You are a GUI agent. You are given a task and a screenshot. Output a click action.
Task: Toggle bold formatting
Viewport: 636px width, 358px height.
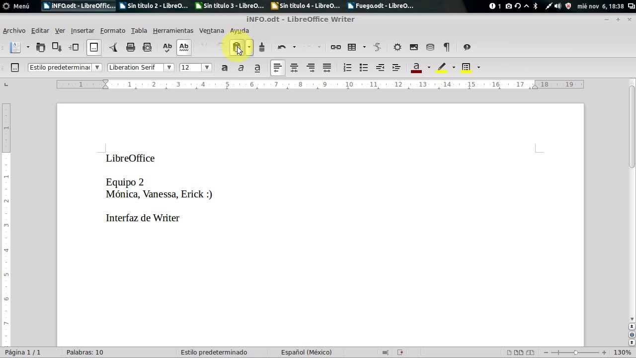tap(225, 68)
